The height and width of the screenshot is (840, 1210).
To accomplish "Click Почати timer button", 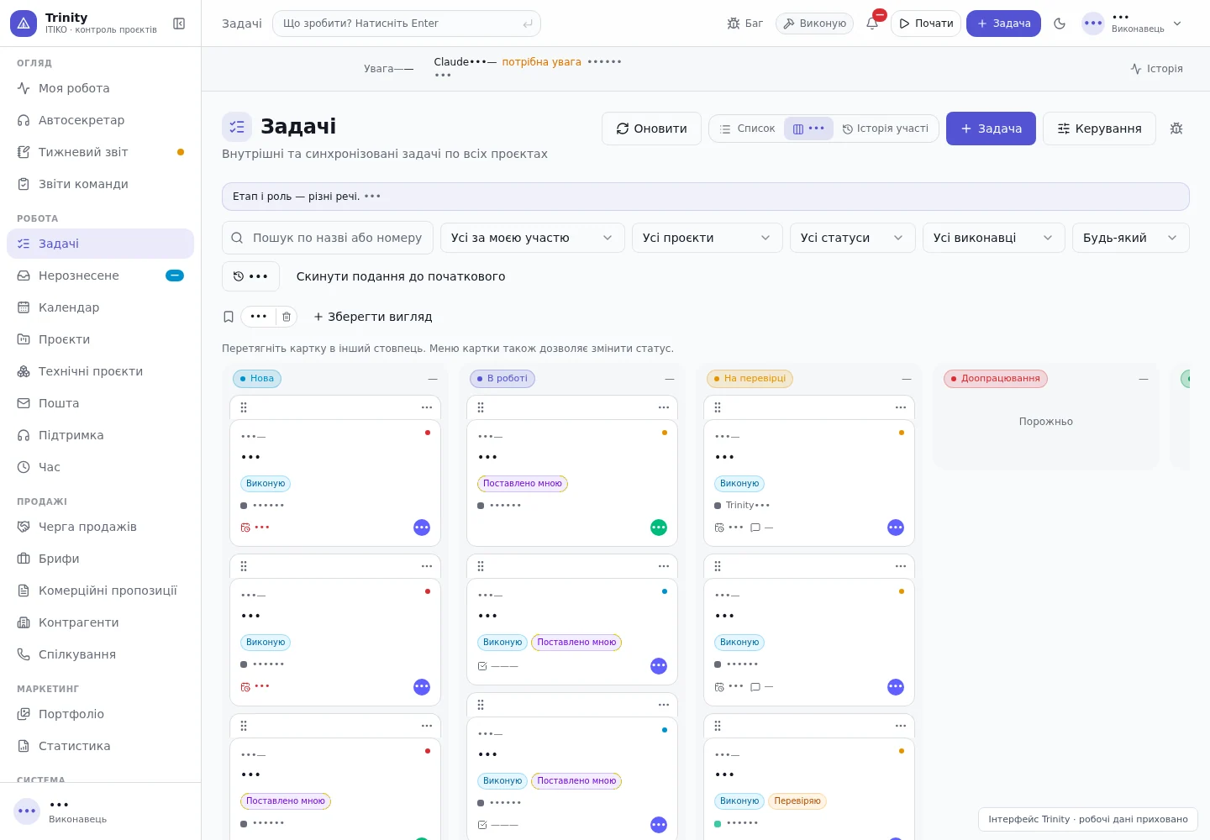I will tap(926, 24).
